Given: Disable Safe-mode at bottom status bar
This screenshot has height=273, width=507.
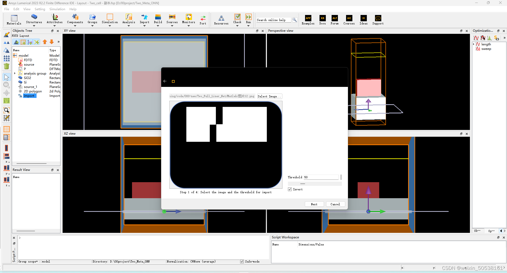Looking at the screenshot, I should (x=242, y=261).
